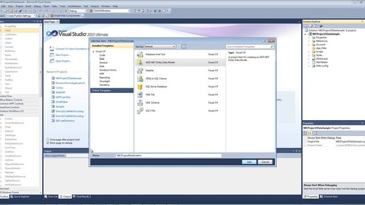Click Solution Explorer Properties toolbar icon
The image size is (365, 205).
click(306, 26)
